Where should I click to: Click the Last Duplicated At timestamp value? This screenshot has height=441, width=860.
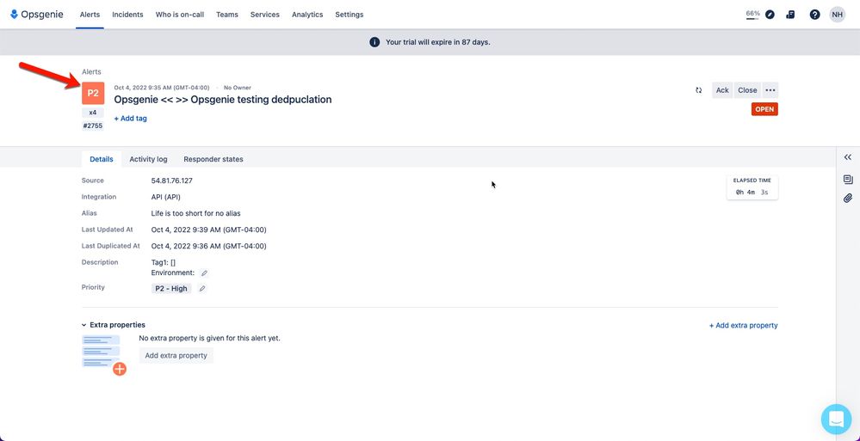(x=209, y=247)
